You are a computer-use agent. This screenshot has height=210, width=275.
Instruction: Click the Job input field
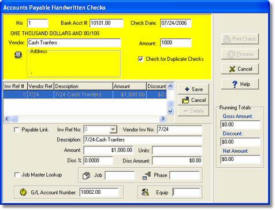(120, 175)
